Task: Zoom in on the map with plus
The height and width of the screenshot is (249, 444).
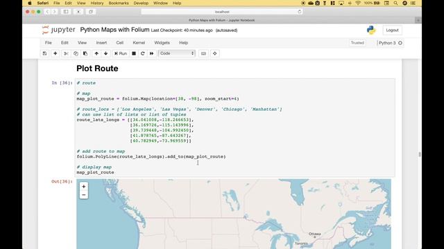Action: [83, 186]
